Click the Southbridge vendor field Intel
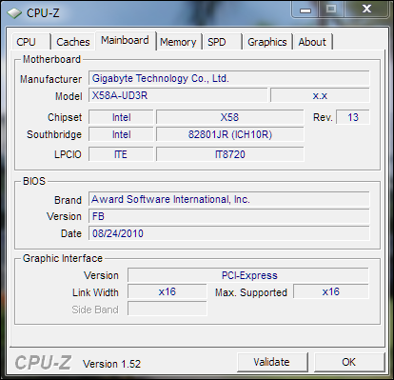Image resolution: width=394 pixels, height=380 pixels. click(121, 134)
